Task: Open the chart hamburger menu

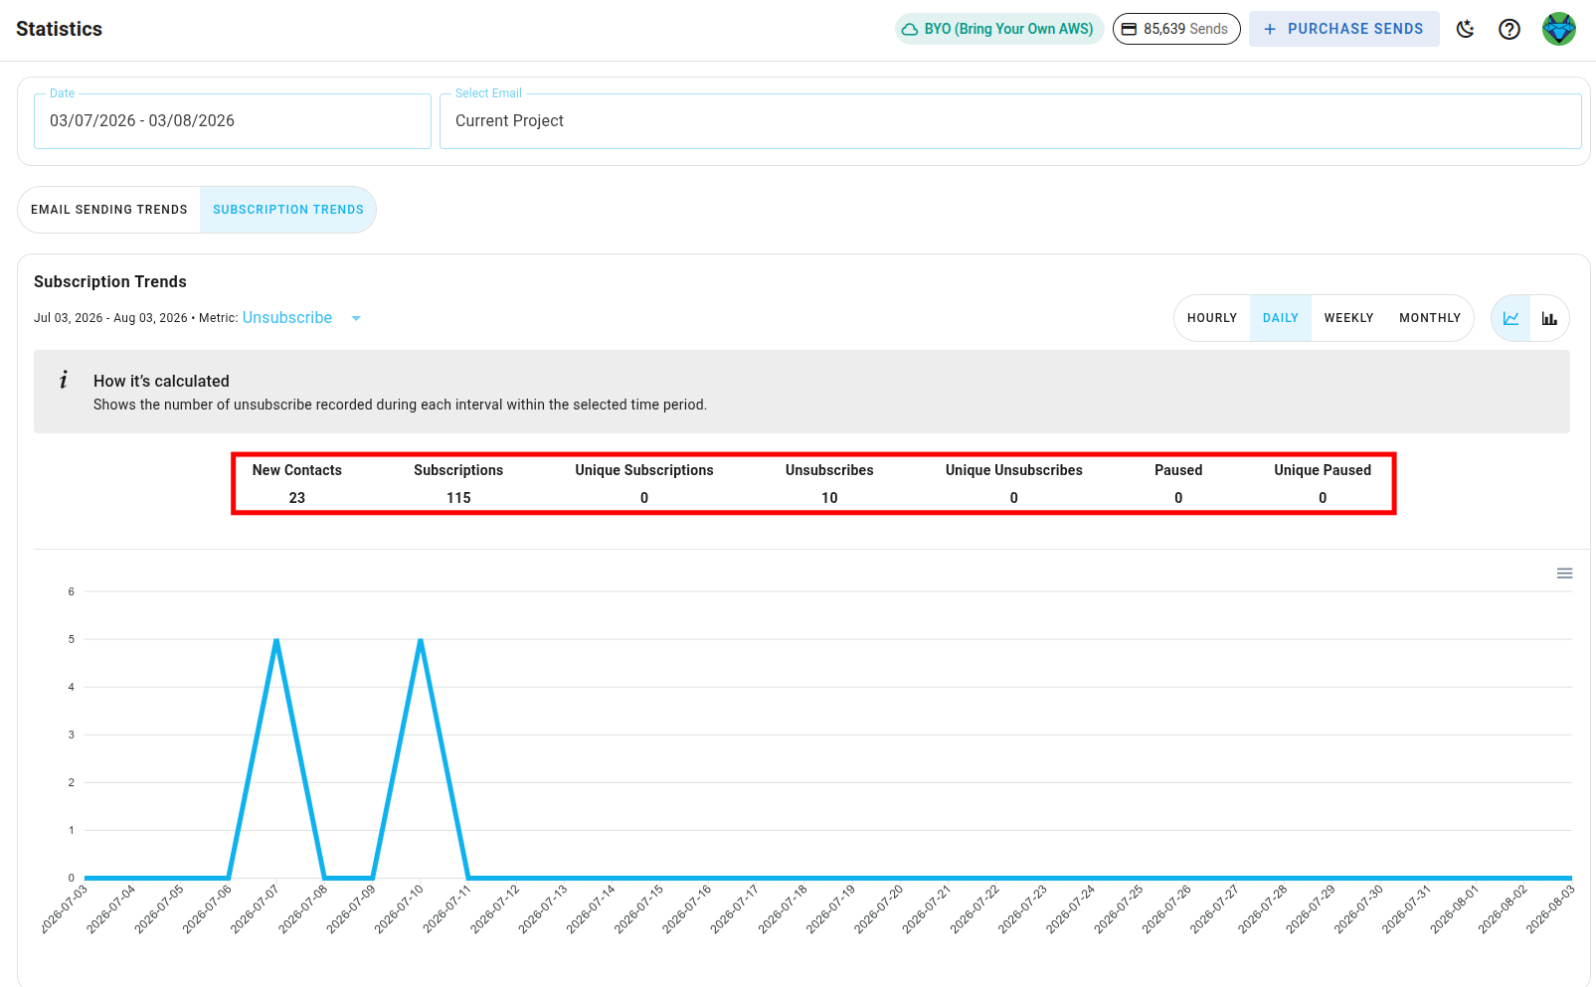Action: pos(1564,574)
